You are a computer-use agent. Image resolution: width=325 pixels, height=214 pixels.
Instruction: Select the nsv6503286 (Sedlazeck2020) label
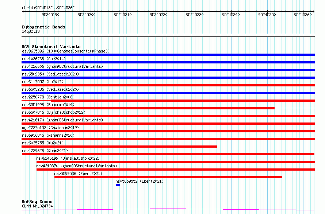pos(50,89)
